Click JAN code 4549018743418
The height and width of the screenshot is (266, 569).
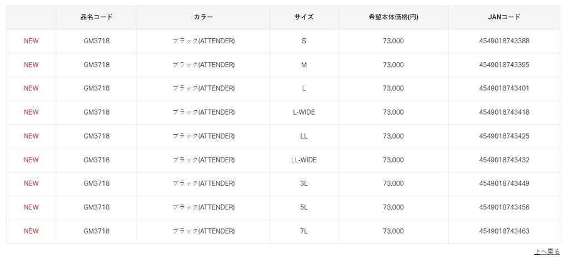tap(504, 112)
